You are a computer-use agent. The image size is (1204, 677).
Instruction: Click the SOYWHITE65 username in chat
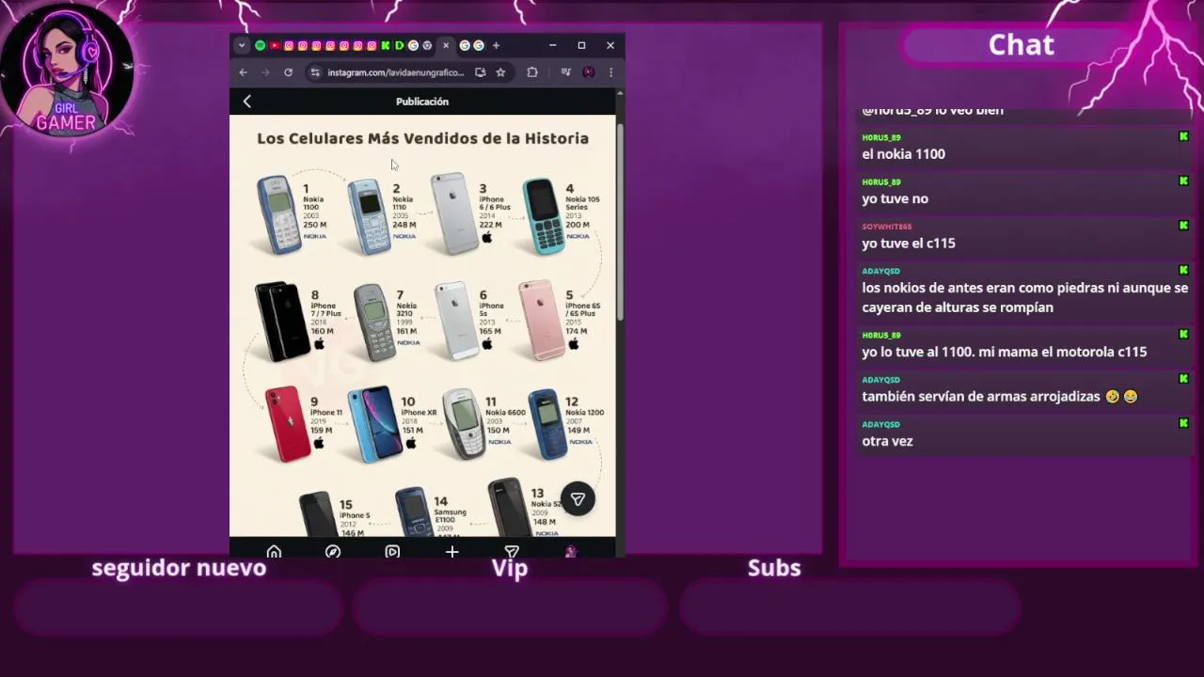886,227
